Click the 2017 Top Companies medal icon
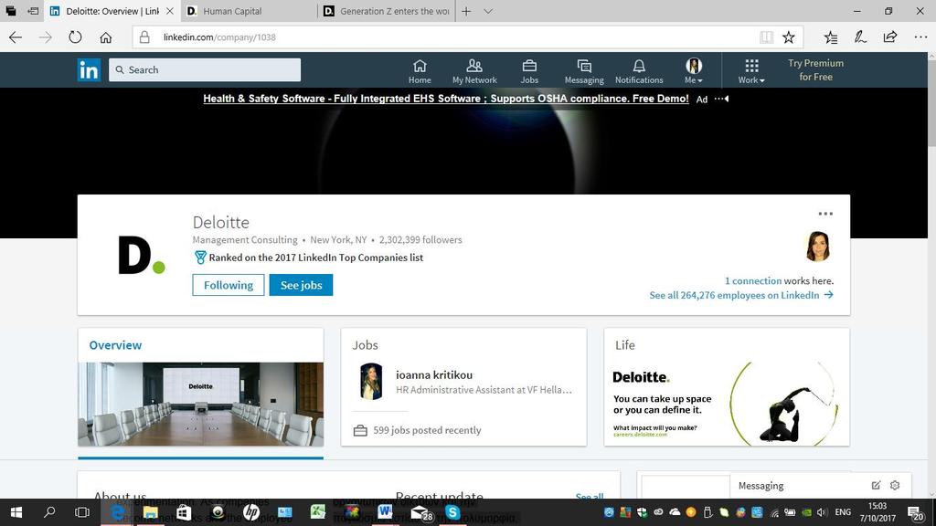The width and height of the screenshot is (936, 526). pos(200,258)
